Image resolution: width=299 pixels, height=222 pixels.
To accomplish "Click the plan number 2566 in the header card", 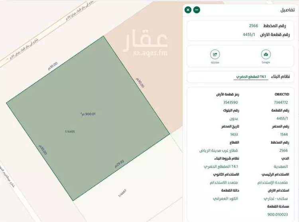I will click(254, 26).
